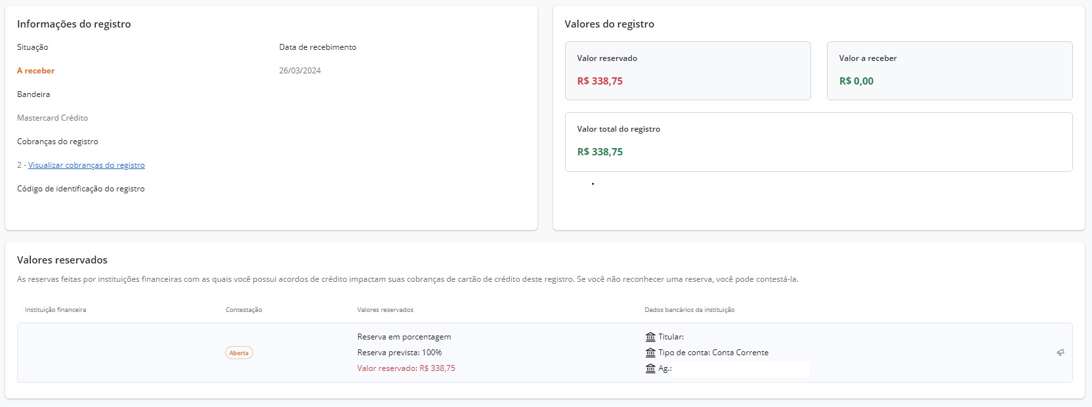Click the Valores reservados column header
The height and width of the screenshot is (407, 1092).
tap(385, 310)
